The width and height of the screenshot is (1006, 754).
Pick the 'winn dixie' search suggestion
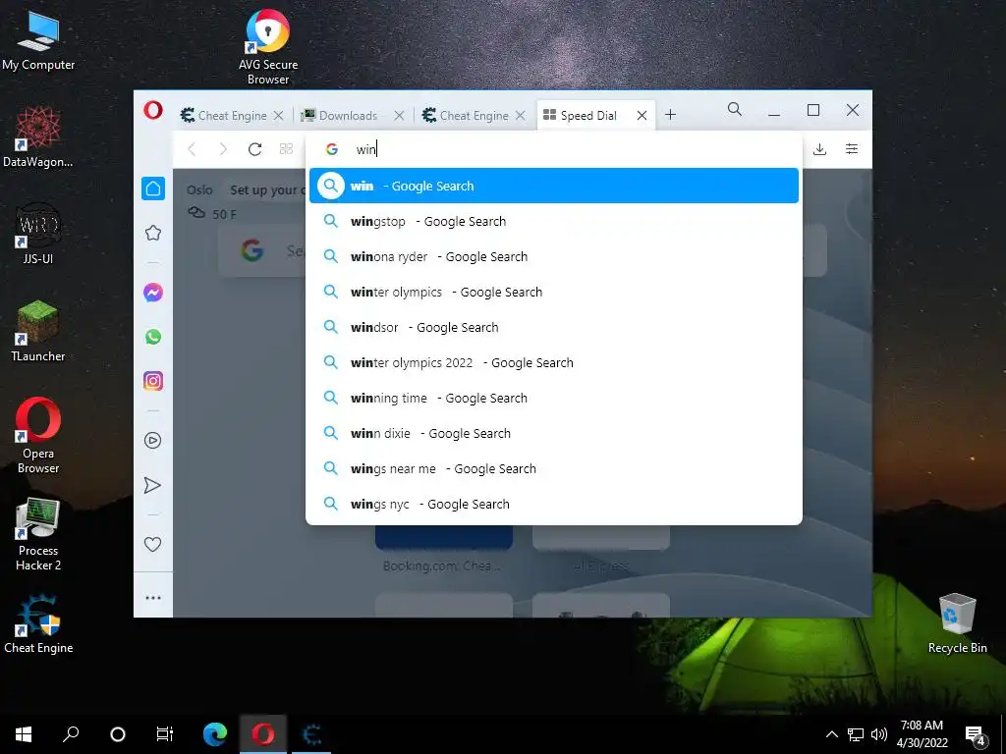coord(554,433)
